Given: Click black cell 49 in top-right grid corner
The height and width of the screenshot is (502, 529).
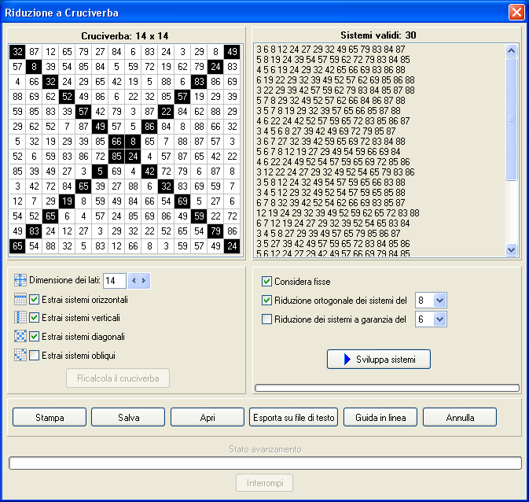Looking at the screenshot, I should tap(232, 52).
